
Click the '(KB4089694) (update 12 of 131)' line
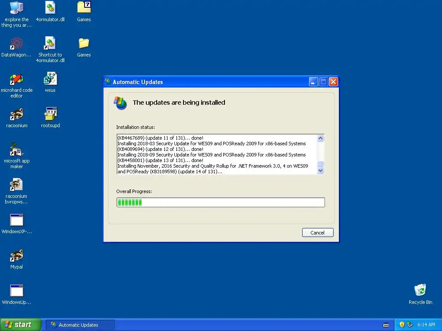tap(161, 149)
